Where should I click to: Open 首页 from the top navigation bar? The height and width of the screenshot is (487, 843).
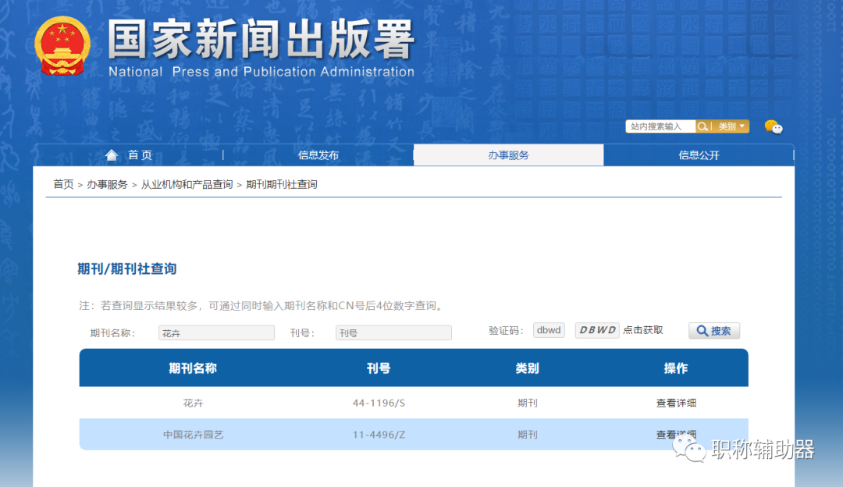point(140,155)
